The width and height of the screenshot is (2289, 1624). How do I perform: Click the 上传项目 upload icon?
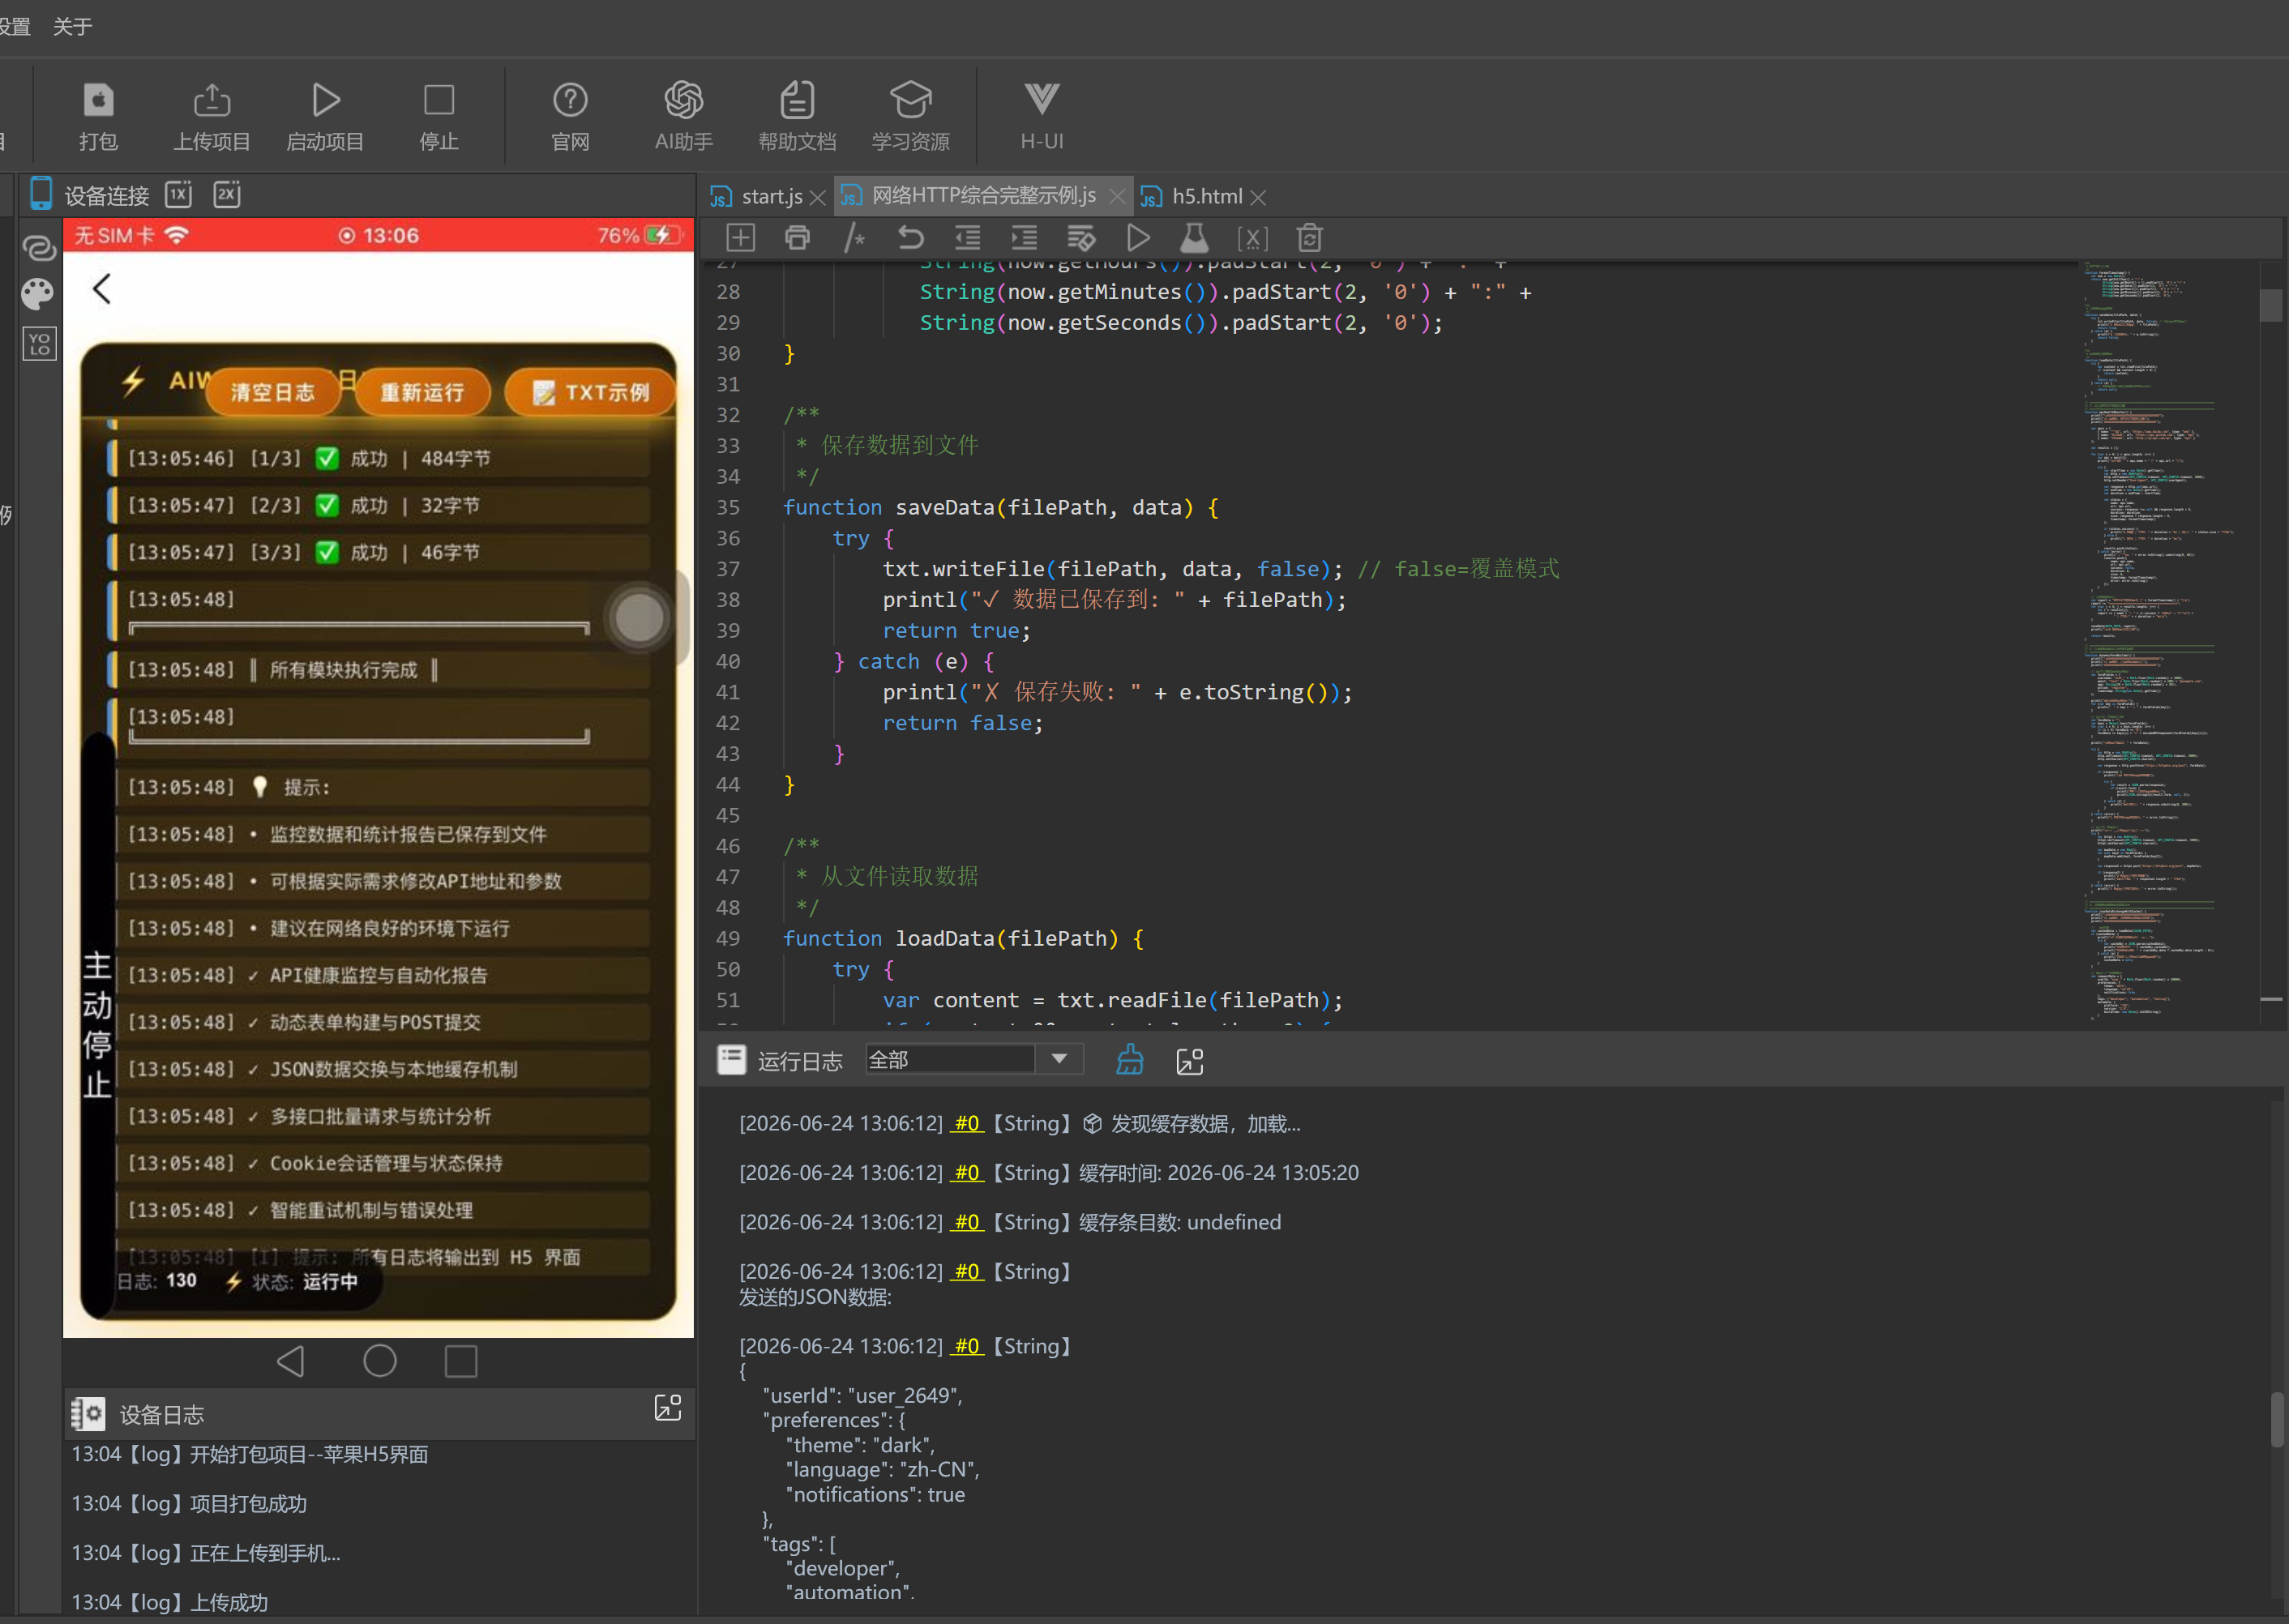(x=211, y=115)
